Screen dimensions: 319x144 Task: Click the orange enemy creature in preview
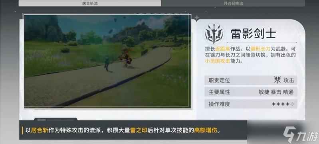tap(126, 57)
